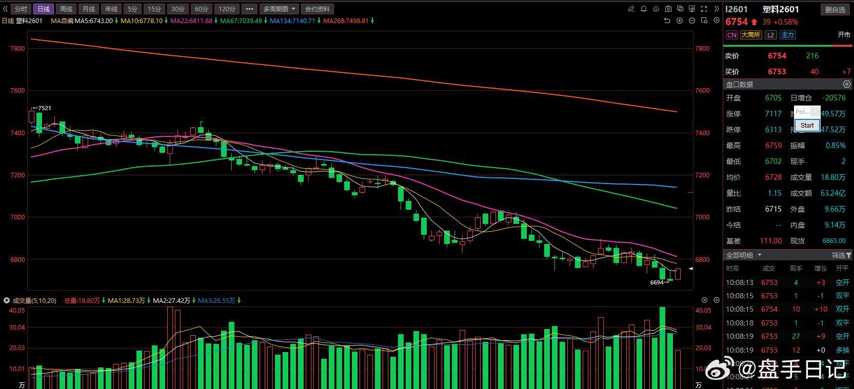Zoom out the candlestick chart
Viewport: 854px width, 389px height.
pos(691,21)
